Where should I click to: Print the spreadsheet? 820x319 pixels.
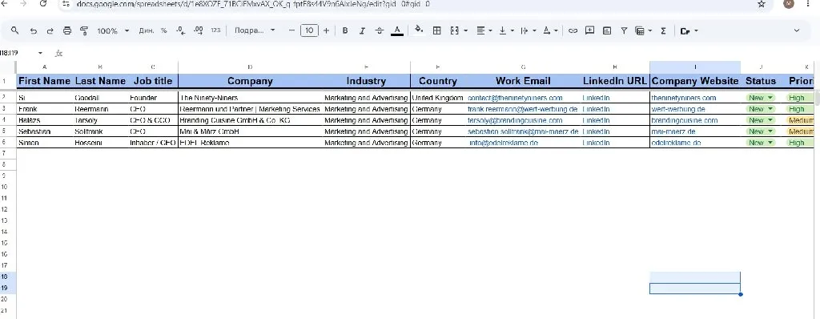click(67, 31)
